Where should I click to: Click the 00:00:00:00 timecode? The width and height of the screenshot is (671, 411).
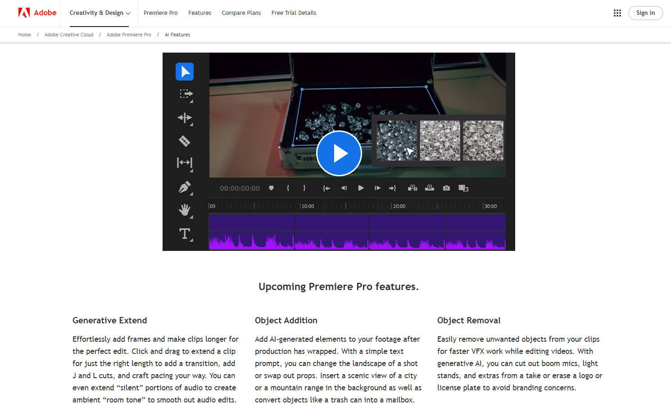tap(240, 188)
